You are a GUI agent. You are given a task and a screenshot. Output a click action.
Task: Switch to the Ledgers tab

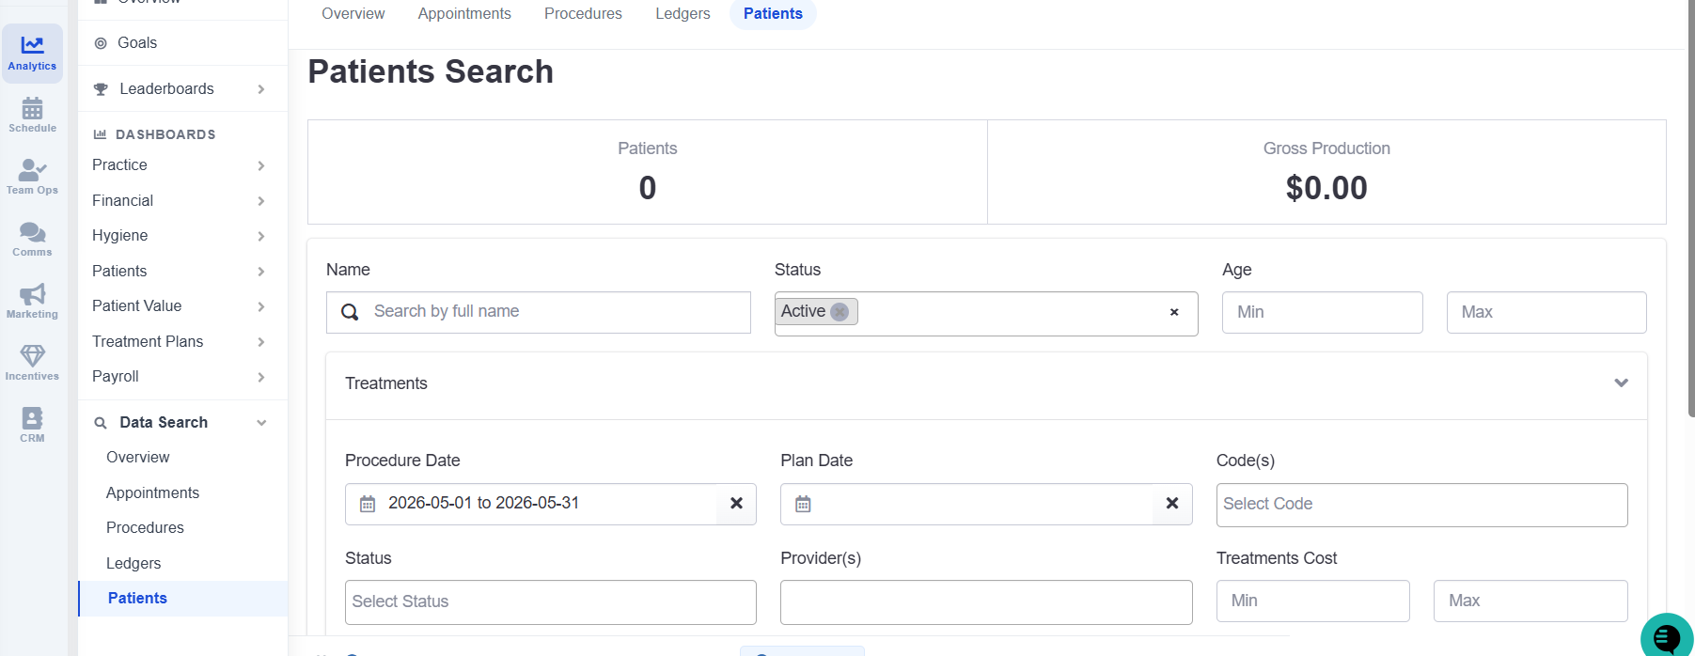683,14
